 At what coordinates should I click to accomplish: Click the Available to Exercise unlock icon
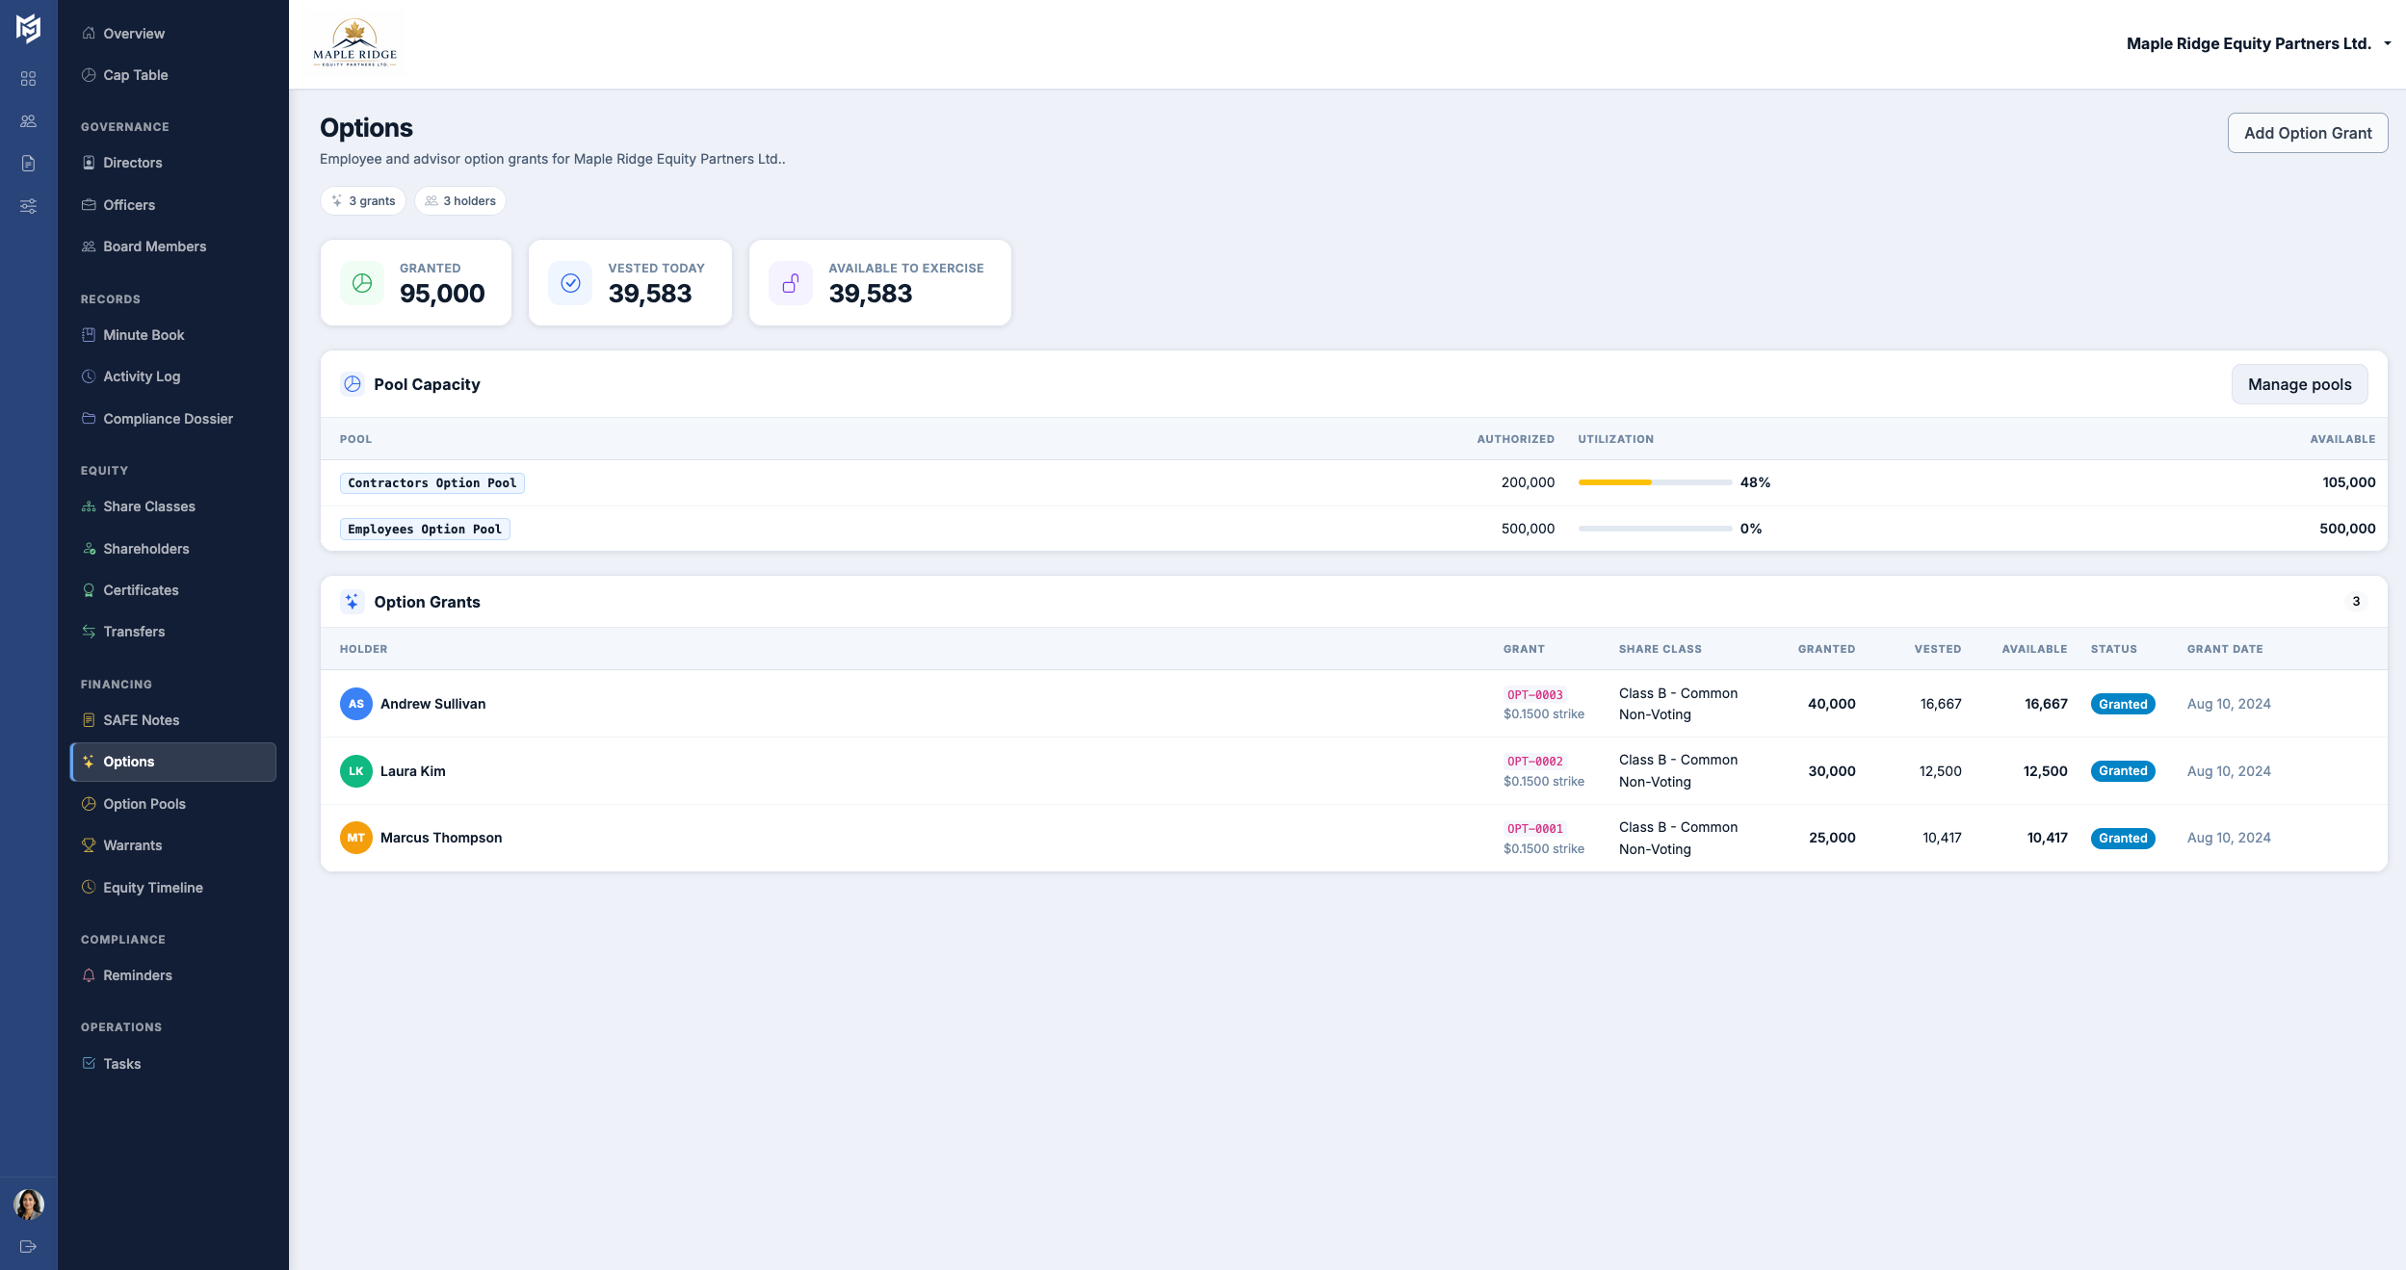tap(791, 283)
